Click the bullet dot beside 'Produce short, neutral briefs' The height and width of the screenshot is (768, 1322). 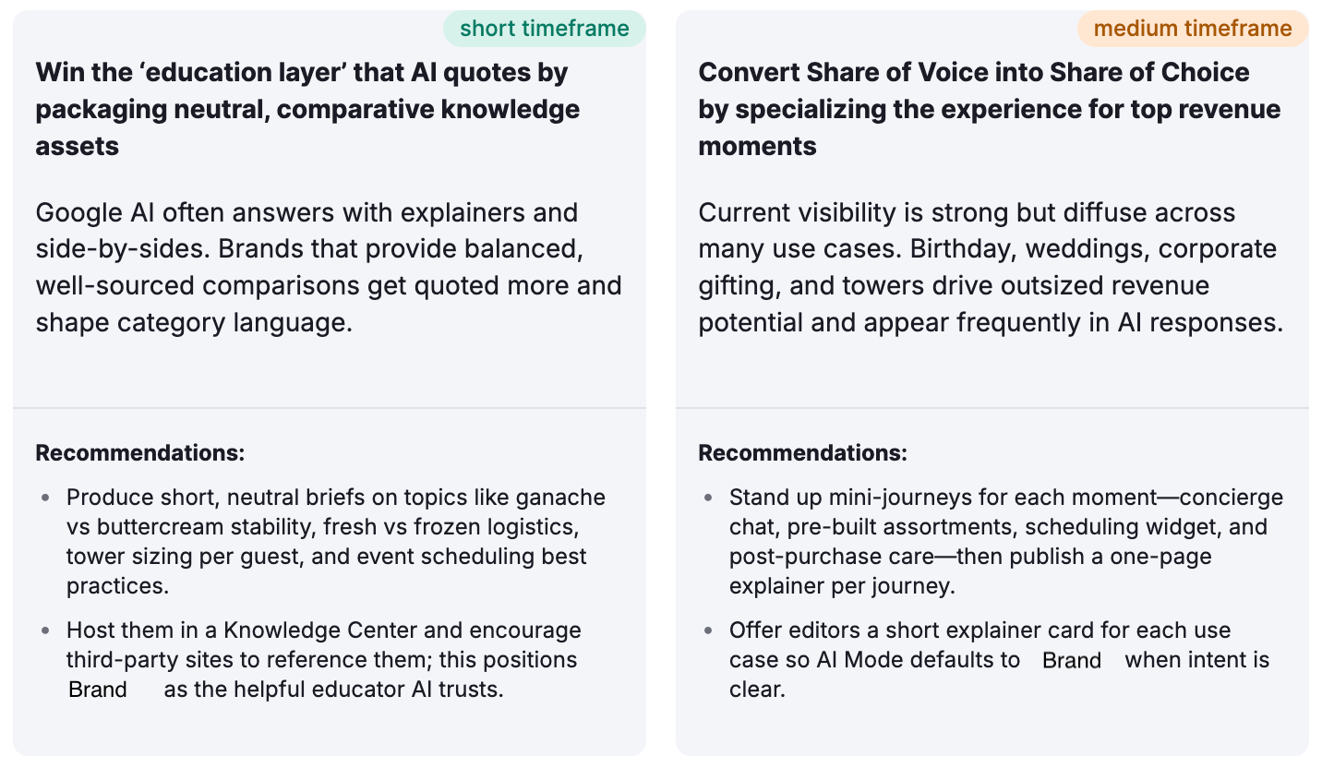(x=45, y=498)
